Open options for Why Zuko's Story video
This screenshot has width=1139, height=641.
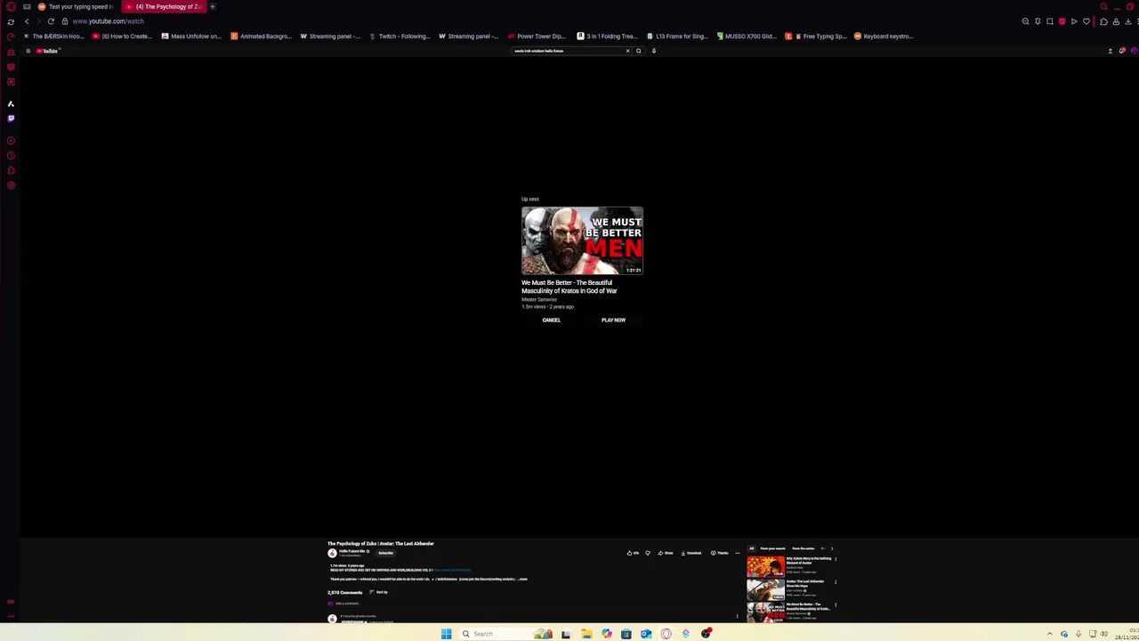point(836,559)
